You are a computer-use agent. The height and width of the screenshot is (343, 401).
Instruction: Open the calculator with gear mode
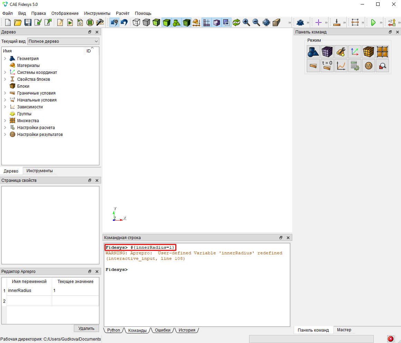pyautogui.click(x=354, y=66)
